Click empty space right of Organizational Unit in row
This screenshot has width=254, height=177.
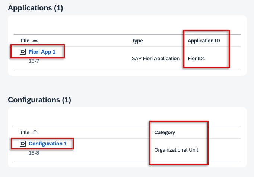pyautogui.click(x=223, y=150)
